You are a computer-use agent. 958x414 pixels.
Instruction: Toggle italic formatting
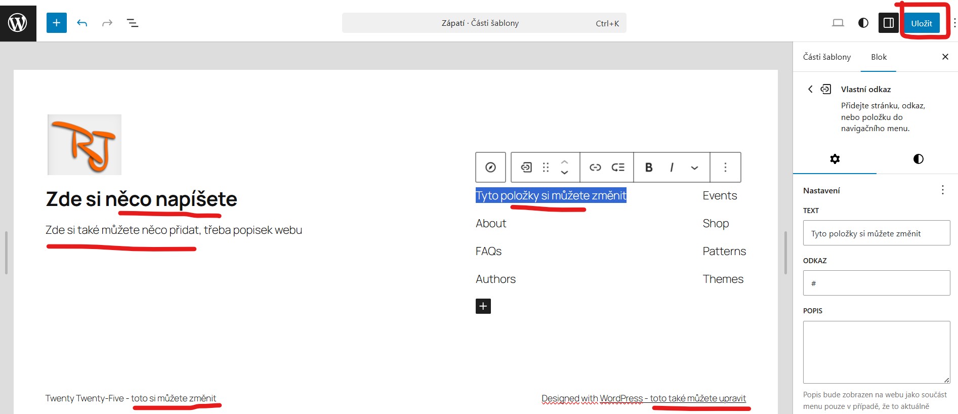tap(672, 168)
